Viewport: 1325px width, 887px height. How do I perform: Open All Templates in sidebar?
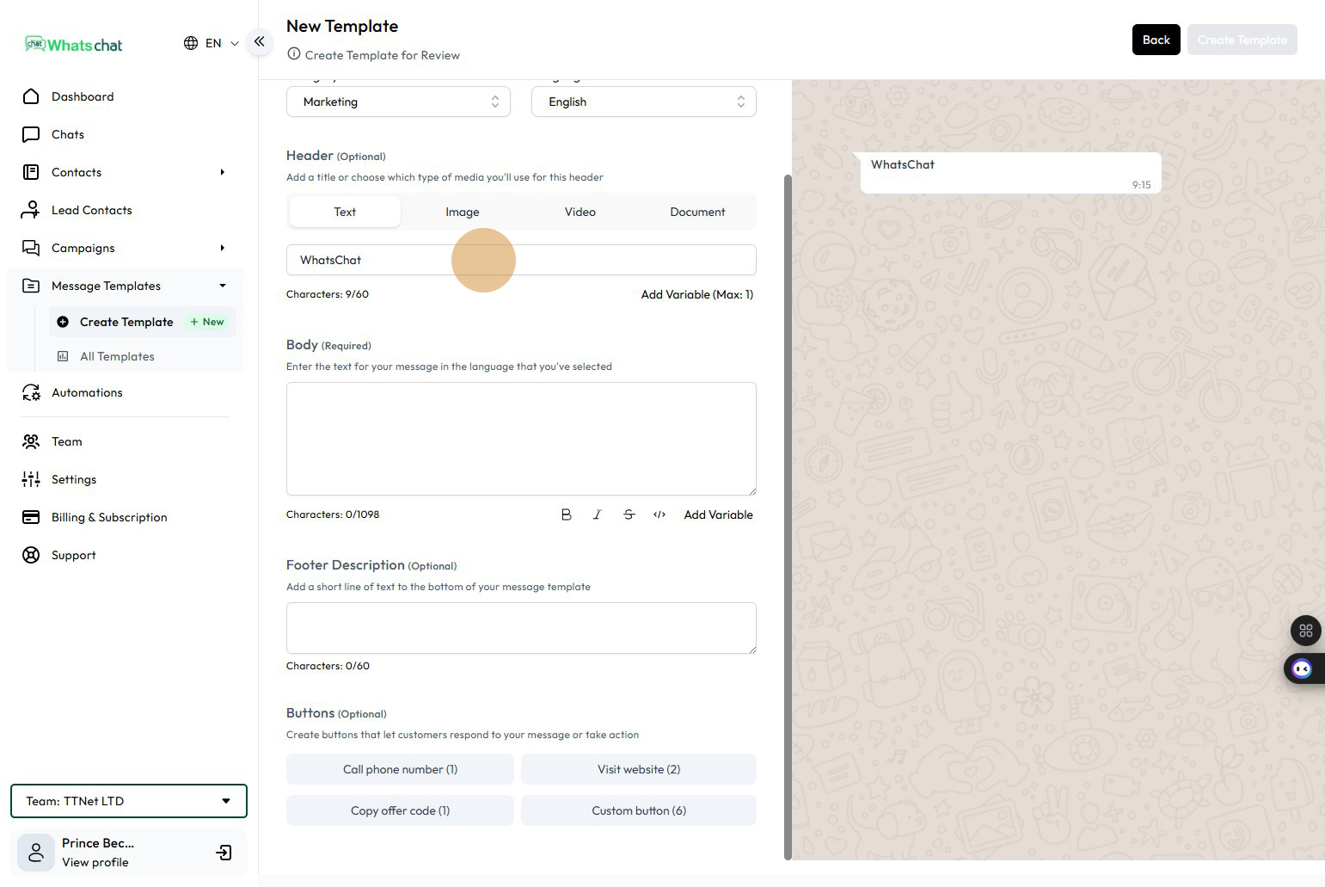pyautogui.click(x=117, y=356)
